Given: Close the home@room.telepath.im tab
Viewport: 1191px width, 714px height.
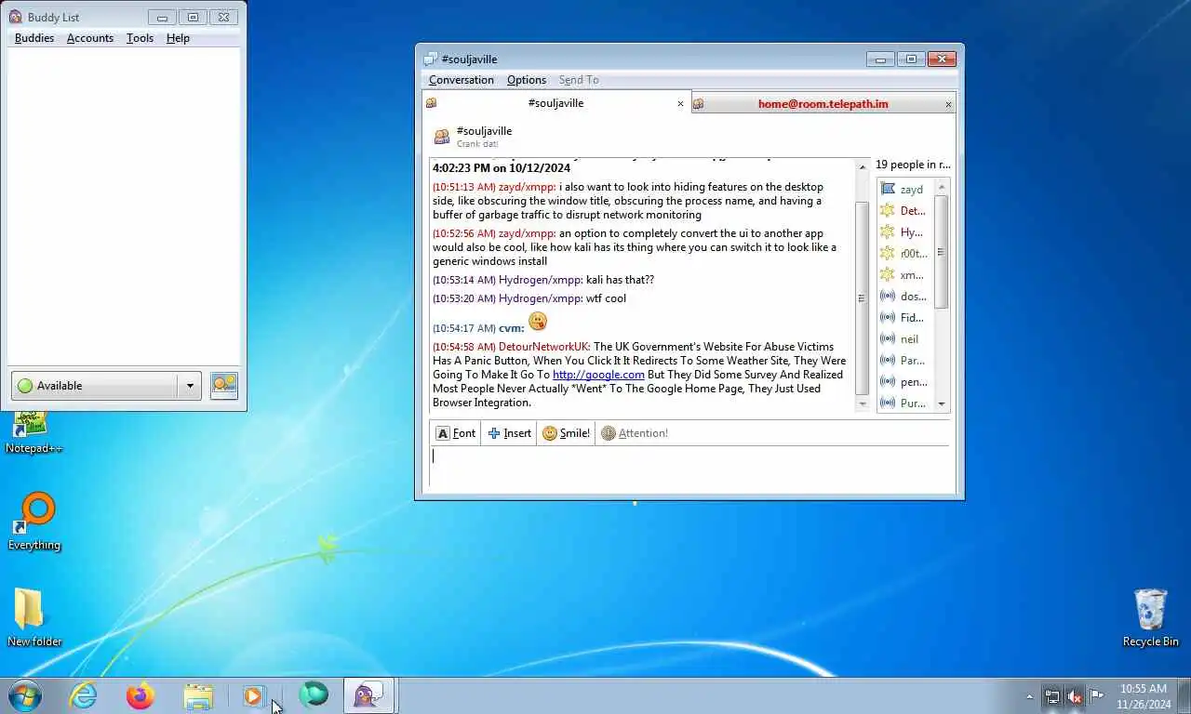Looking at the screenshot, I should coord(948,104).
